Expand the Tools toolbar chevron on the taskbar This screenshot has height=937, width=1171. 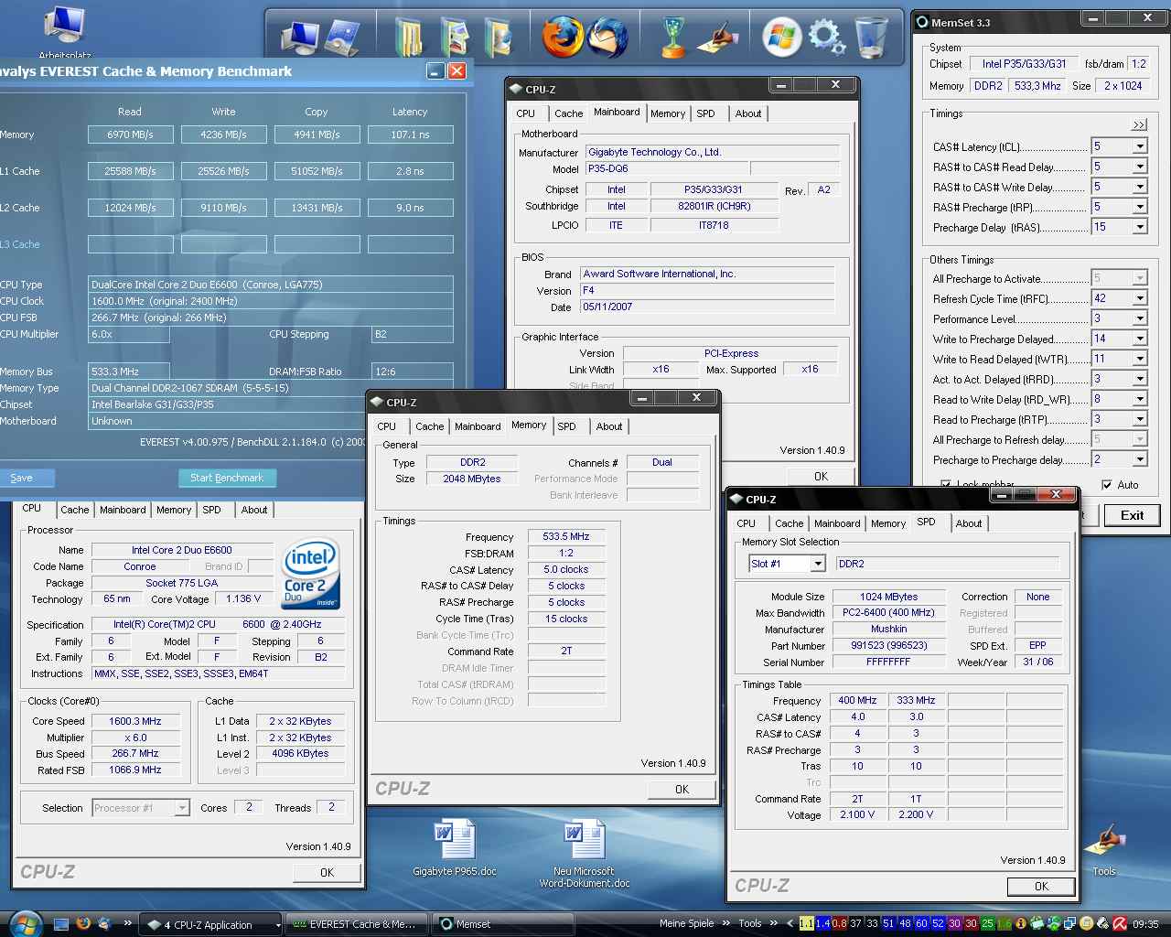tap(774, 923)
